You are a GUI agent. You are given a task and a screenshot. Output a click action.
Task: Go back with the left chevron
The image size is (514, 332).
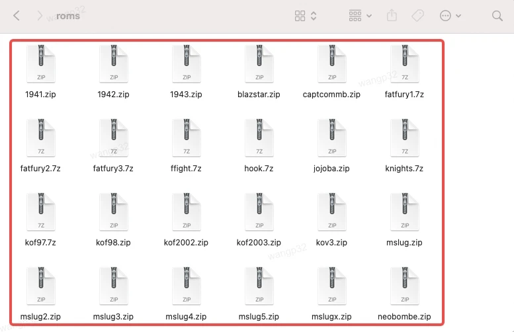[x=17, y=15]
